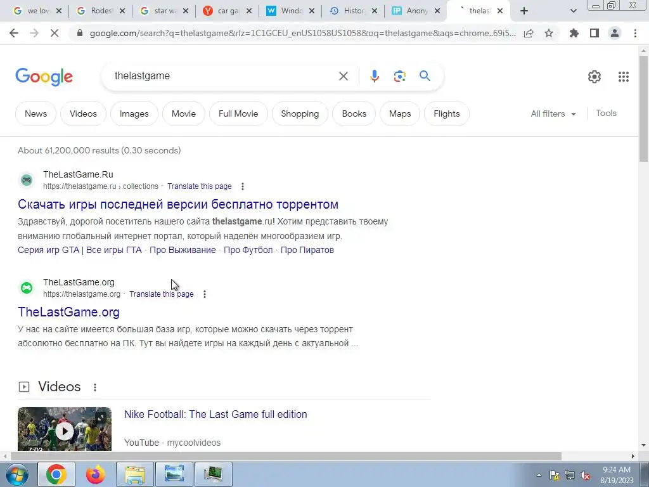Viewport: 649px width, 487px height.
Task: Click the address bar URL
Action: (302, 33)
